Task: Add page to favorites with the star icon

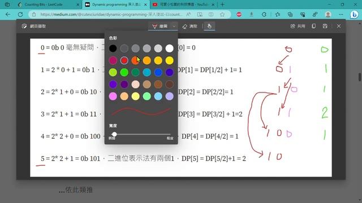Action: [x=222, y=14]
